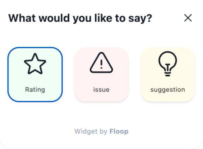Screen dimensions: 203x149
Task: Submit an idea via bulb icon
Action: 168,64
